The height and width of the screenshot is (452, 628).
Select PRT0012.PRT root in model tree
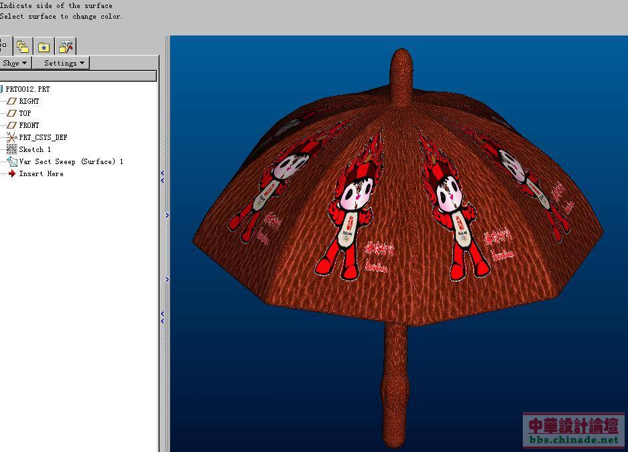click(x=27, y=89)
